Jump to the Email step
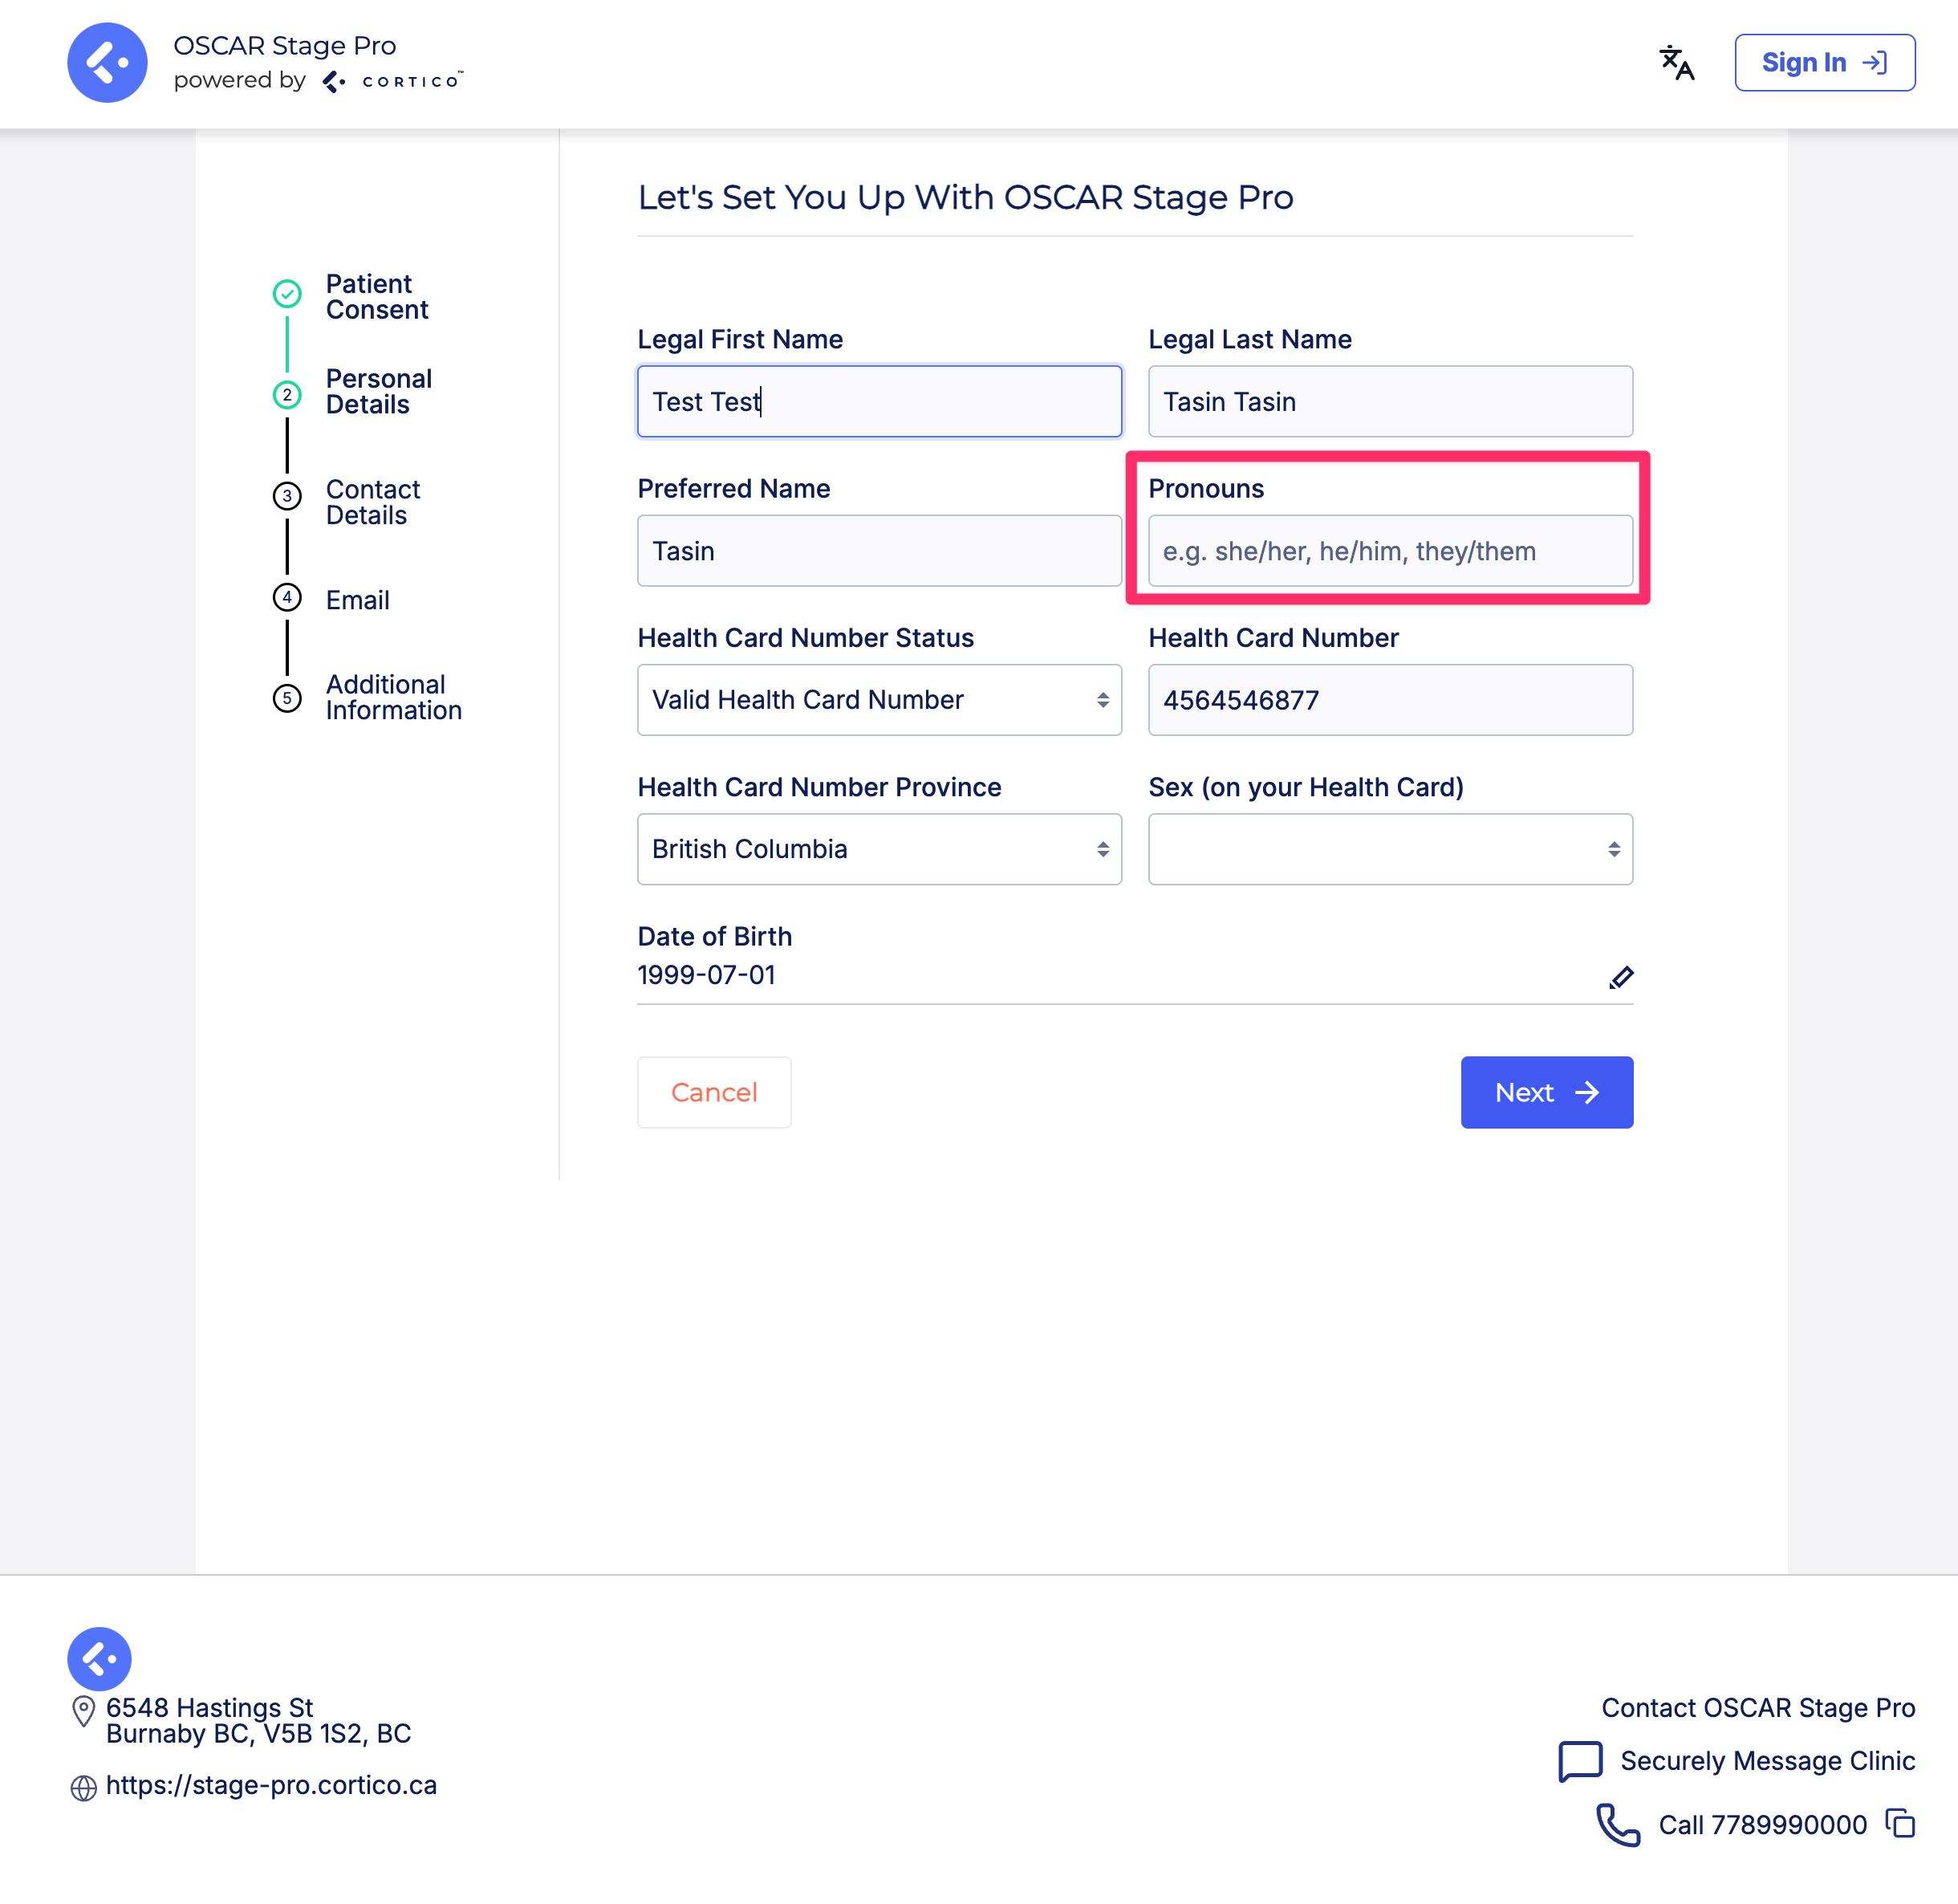The image size is (1958, 1904). [x=357, y=600]
